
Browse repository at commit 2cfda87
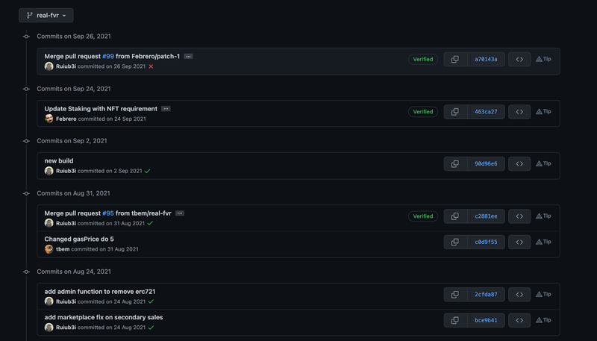tap(519, 294)
